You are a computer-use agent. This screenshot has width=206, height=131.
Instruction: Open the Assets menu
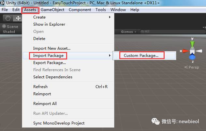click(30, 10)
